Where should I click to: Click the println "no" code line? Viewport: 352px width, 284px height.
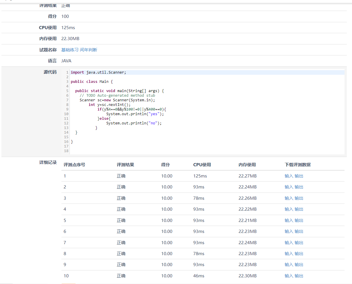134,123
